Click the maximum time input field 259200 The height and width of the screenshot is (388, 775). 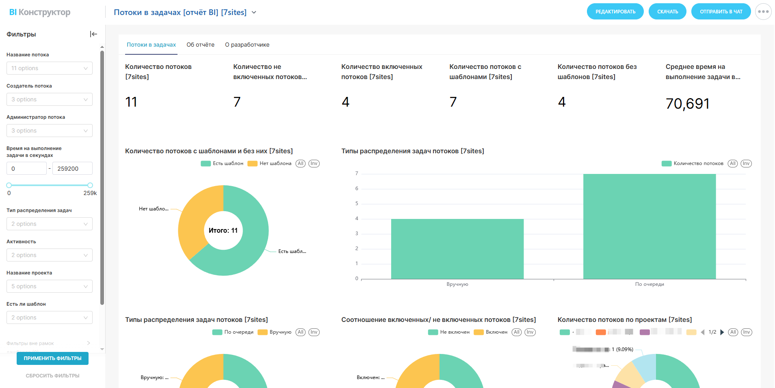pyautogui.click(x=72, y=169)
